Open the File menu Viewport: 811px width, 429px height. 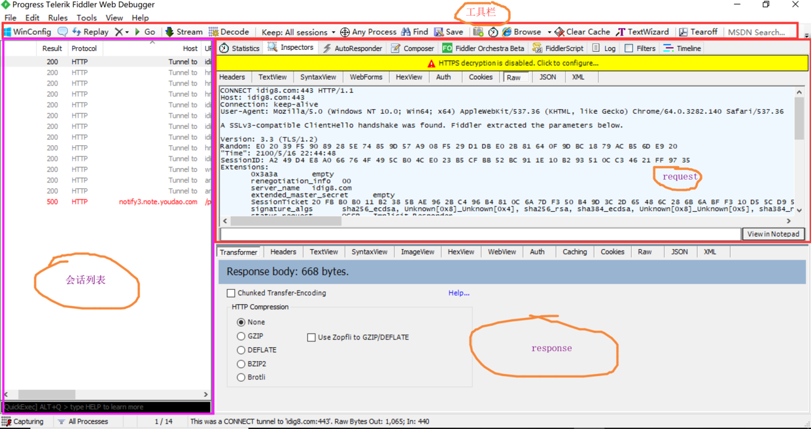10,18
